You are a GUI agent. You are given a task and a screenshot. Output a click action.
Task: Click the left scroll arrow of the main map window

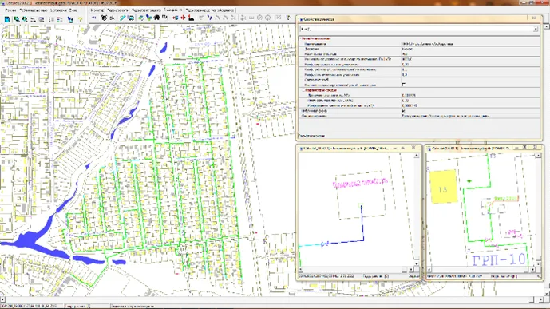(x=3, y=299)
